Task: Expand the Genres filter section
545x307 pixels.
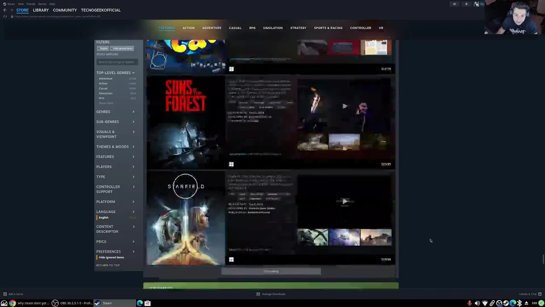Action: click(x=115, y=112)
